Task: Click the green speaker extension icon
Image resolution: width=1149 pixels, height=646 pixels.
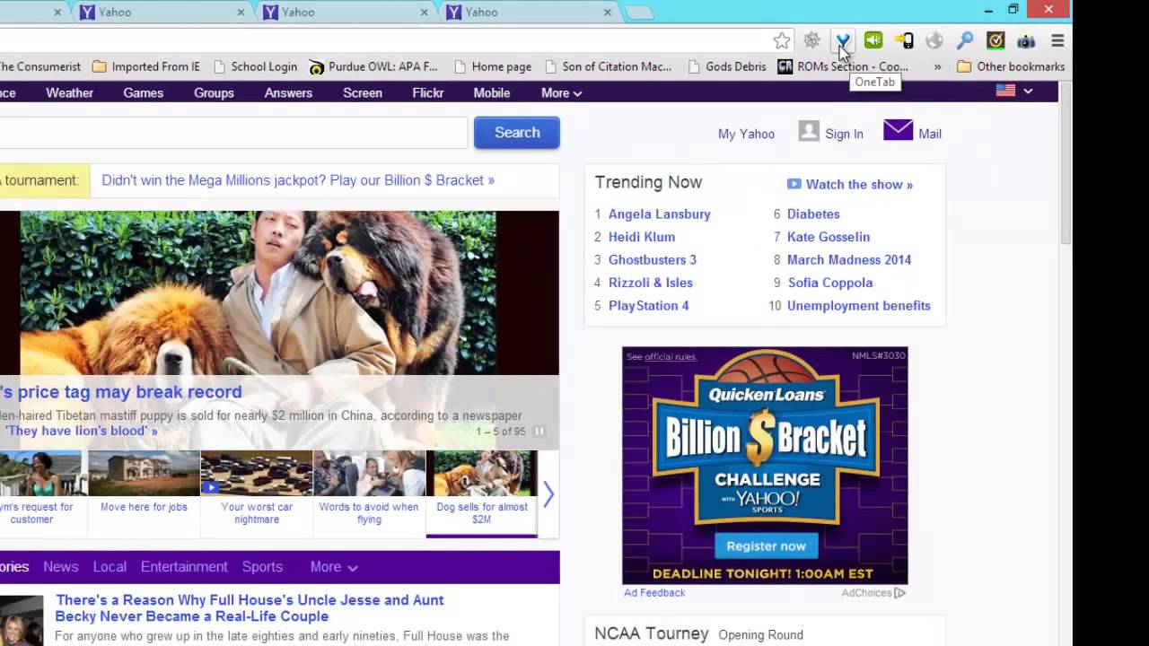Action: 873,40
